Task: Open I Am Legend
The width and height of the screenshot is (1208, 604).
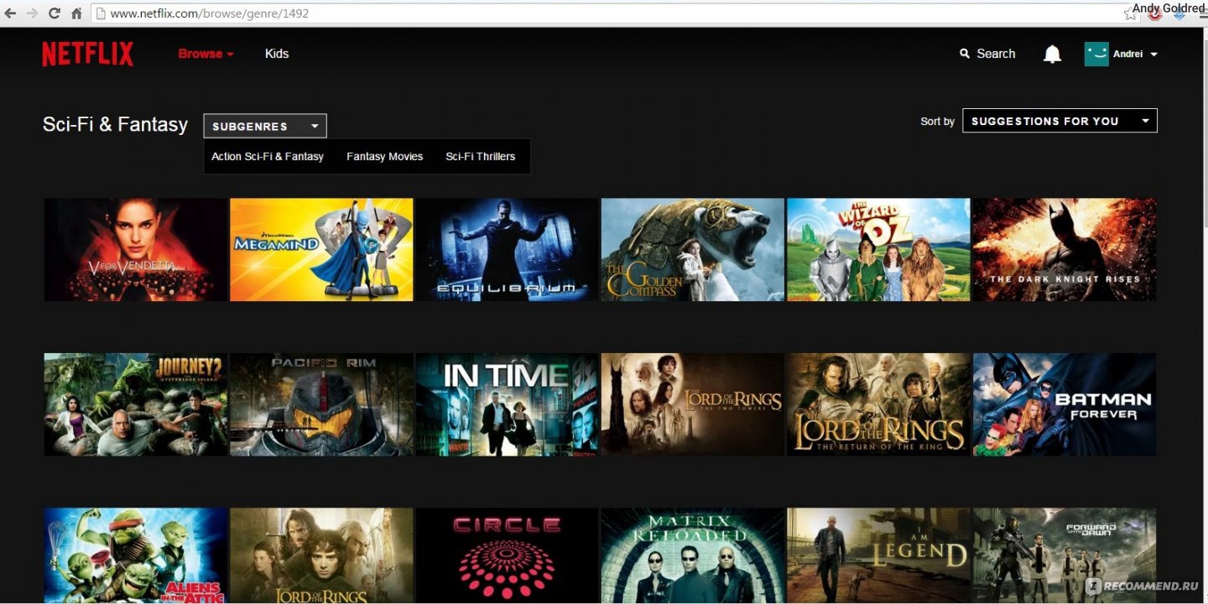Action: point(878,555)
